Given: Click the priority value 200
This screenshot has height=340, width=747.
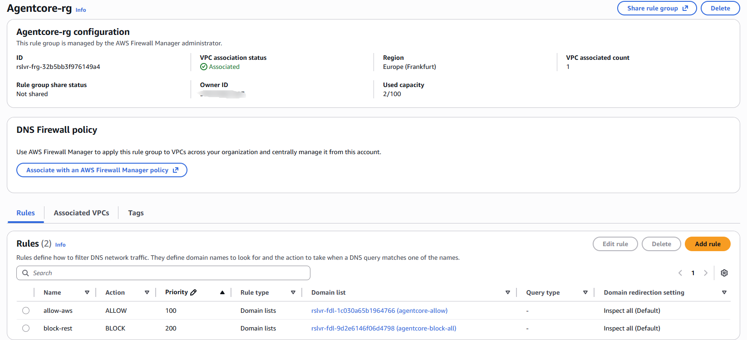Looking at the screenshot, I should click(x=171, y=328).
